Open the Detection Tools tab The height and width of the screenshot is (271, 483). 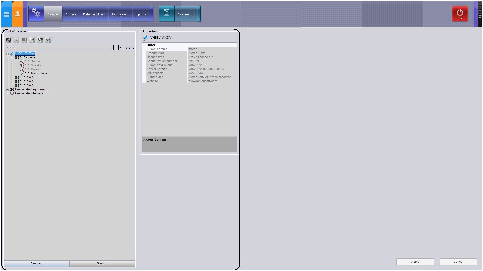pos(94,14)
